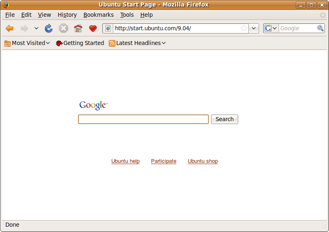The height and width of the screenshot is (232, 329).
Task: Focus the Google search text field
Action: (143, 119)
